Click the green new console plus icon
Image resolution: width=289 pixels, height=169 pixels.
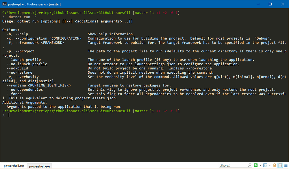pos(255,165)
